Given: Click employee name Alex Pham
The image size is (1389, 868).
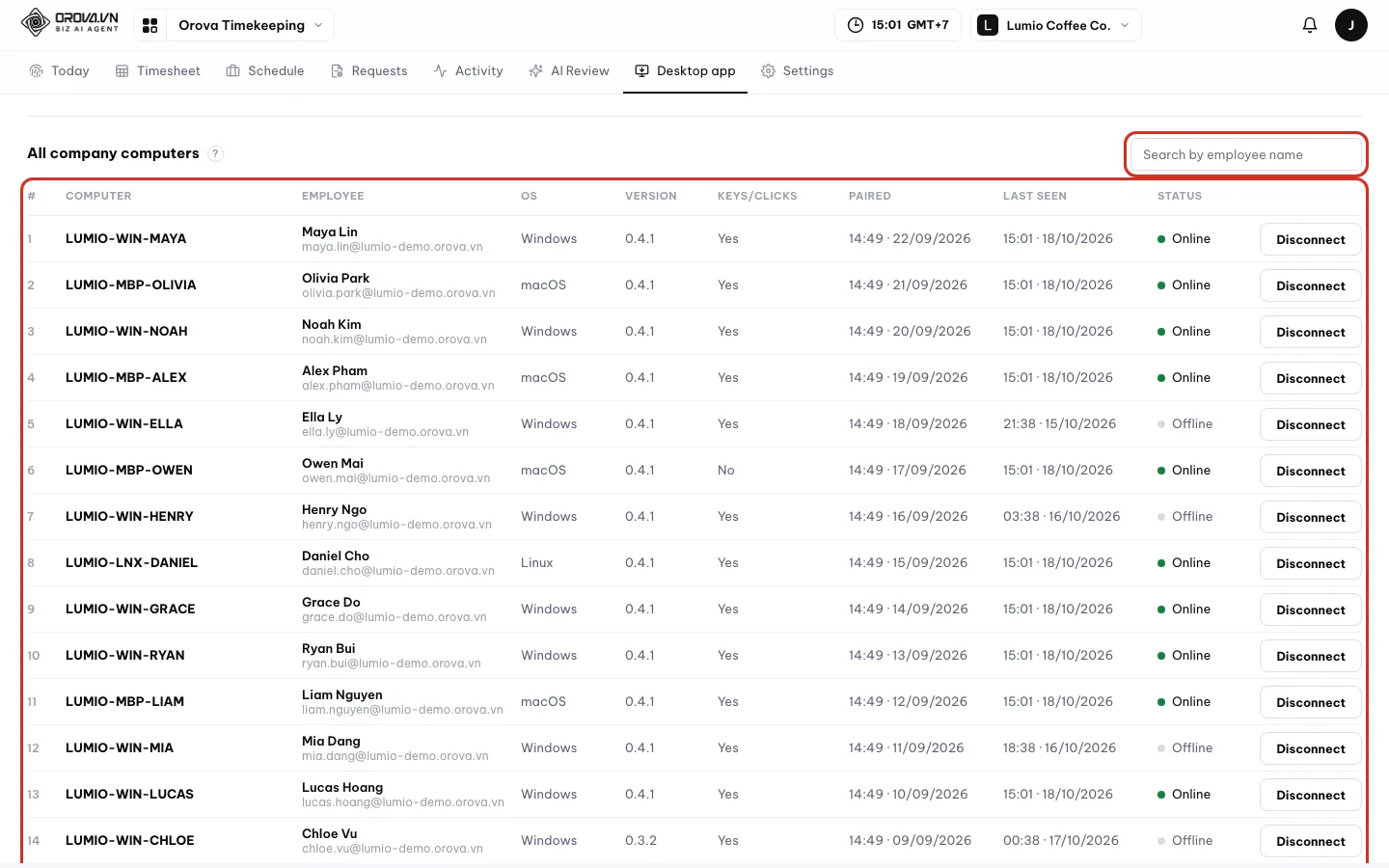Looking at the screenshot, I should tap(334, 370).
